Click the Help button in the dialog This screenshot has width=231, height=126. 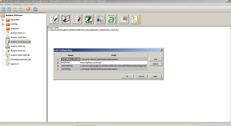[x=155, y=76]
